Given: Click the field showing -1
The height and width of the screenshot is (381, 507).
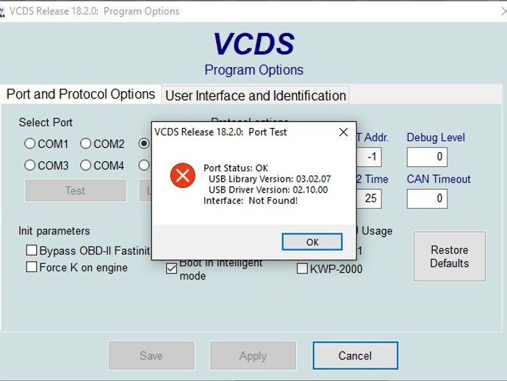Looking at the screenshot, I should (370, 157).
